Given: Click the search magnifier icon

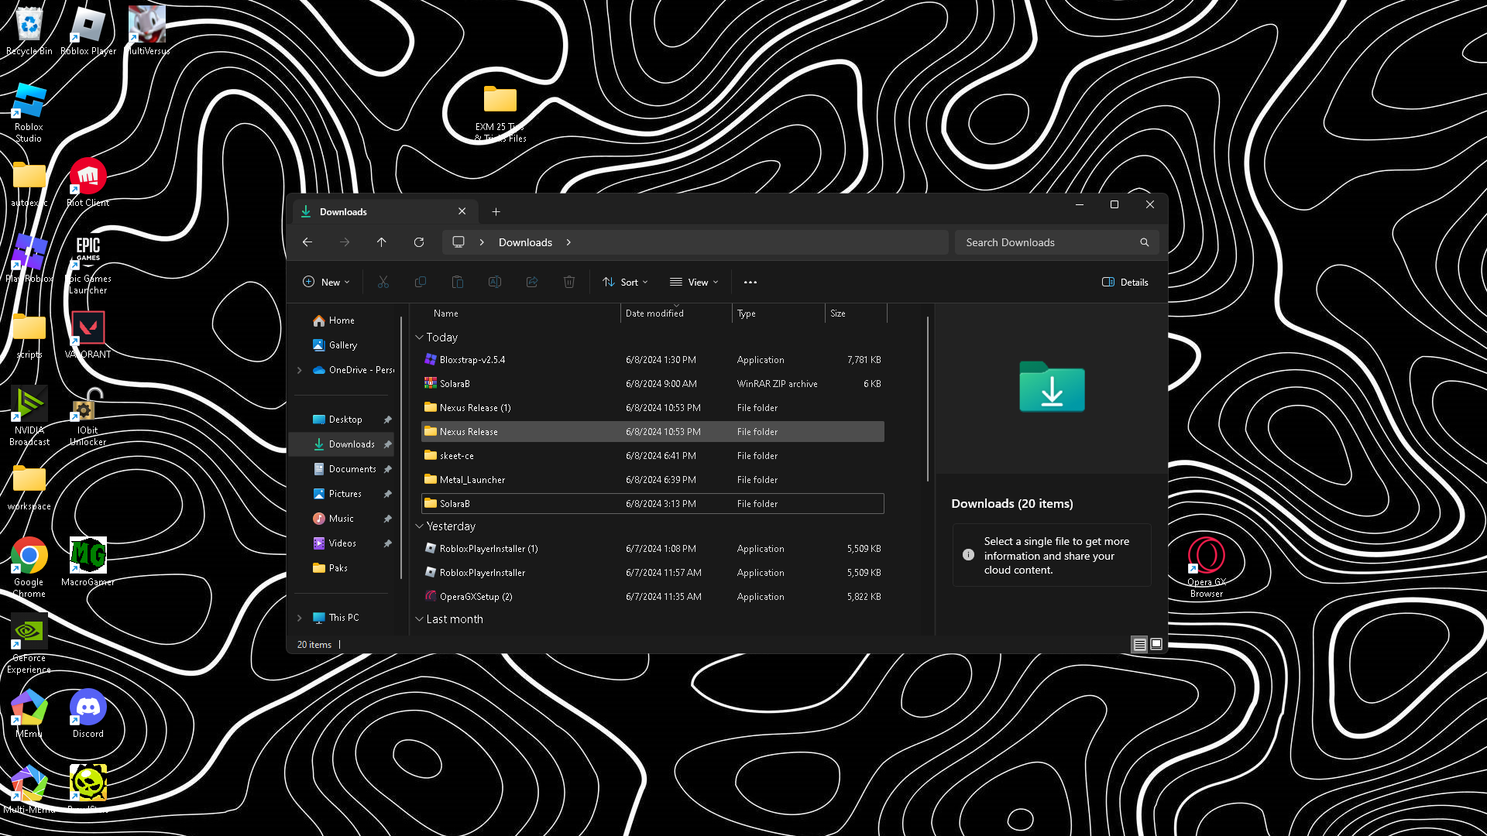Looking at the screenshot, I should coord(1144,242).
